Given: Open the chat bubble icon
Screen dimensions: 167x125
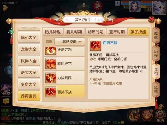Looking at the screenshot, I should point(6,101).
